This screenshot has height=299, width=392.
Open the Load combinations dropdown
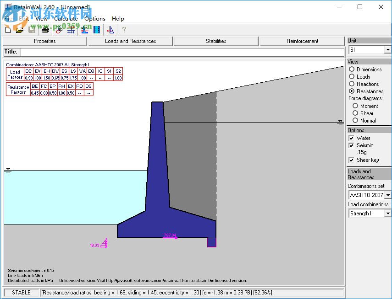tap(386, 213)
